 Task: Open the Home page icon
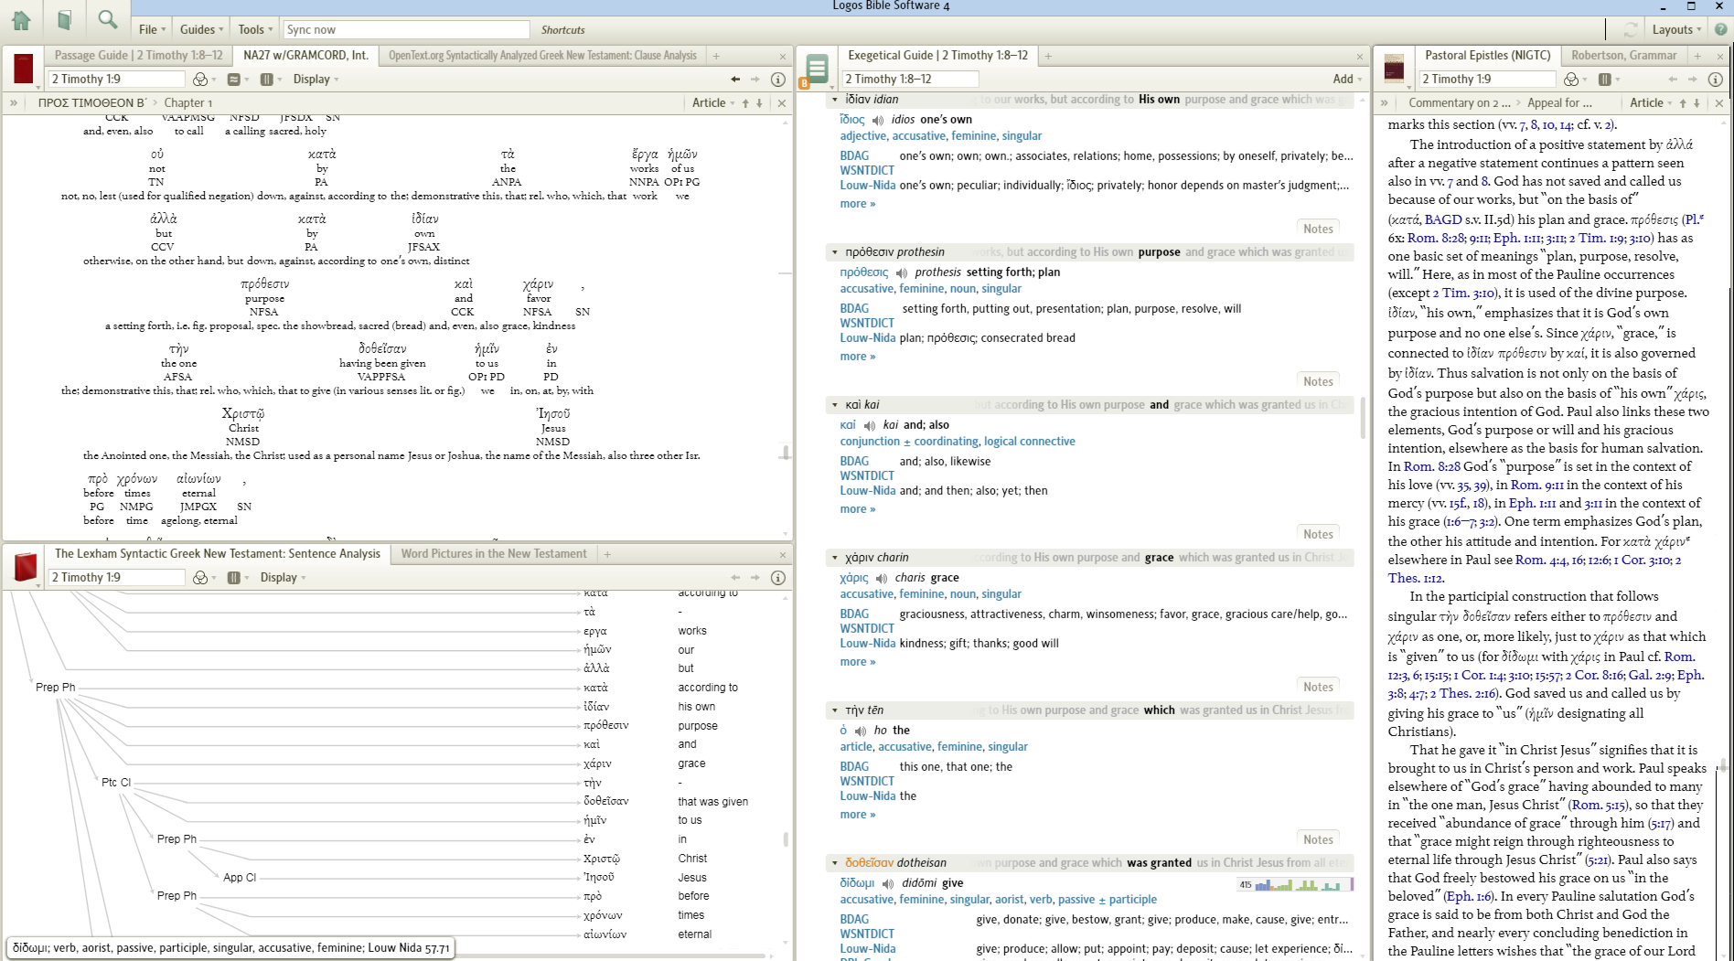(21, 20)
